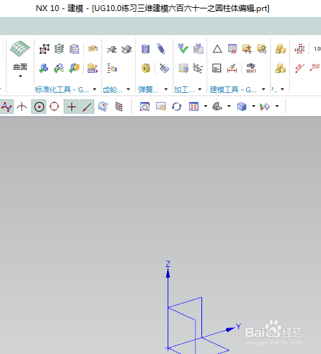The width and height of the screenshot is (321, 354).
Task: Click the table with red triangle icon
Action: (x=232, y=49)
